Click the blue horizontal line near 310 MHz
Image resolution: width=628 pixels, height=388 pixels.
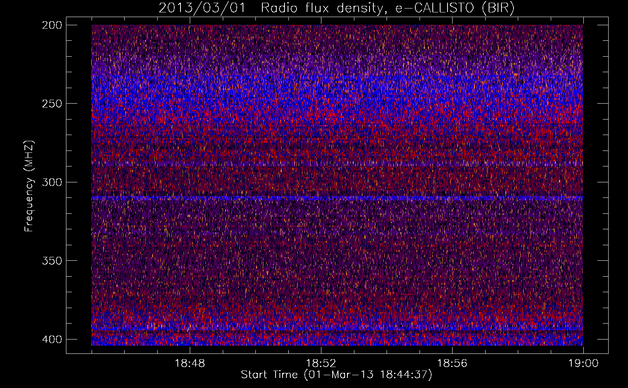[337, 198]
